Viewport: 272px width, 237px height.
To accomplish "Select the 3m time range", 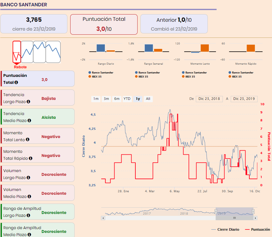I will click(x=106, y=99).
